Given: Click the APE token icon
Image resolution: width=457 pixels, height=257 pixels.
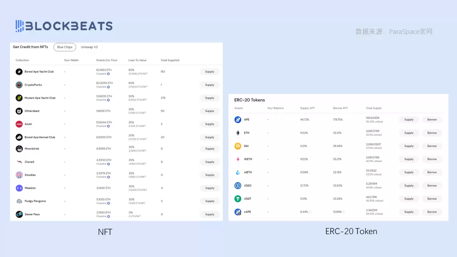Looking at the screenshot, I should pyautogui.click(x=238, y=120).
